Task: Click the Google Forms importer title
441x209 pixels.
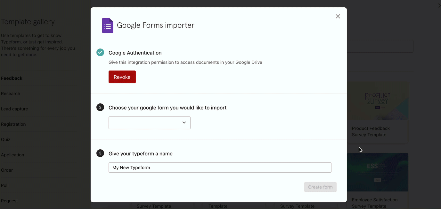Action: [x=156, y=25]
